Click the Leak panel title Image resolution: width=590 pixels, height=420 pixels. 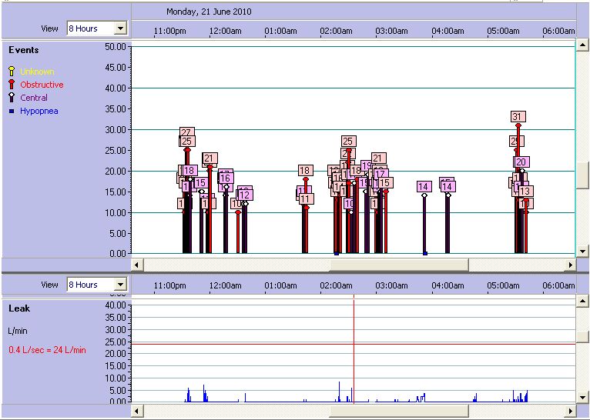point(19,308)
